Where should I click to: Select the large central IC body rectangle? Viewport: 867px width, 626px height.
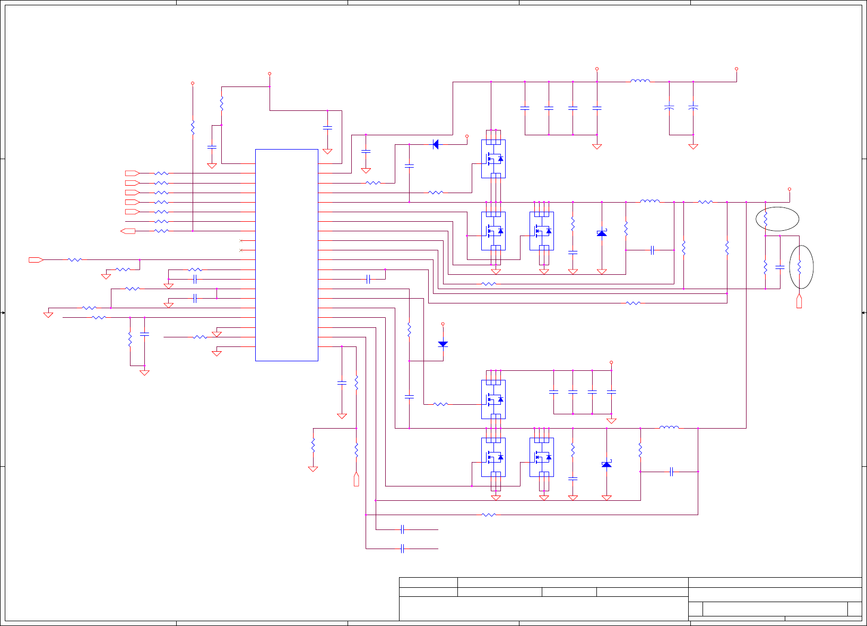287,255
